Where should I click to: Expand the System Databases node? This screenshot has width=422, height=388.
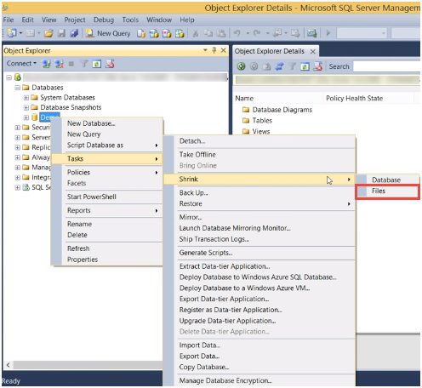point(26,98)
